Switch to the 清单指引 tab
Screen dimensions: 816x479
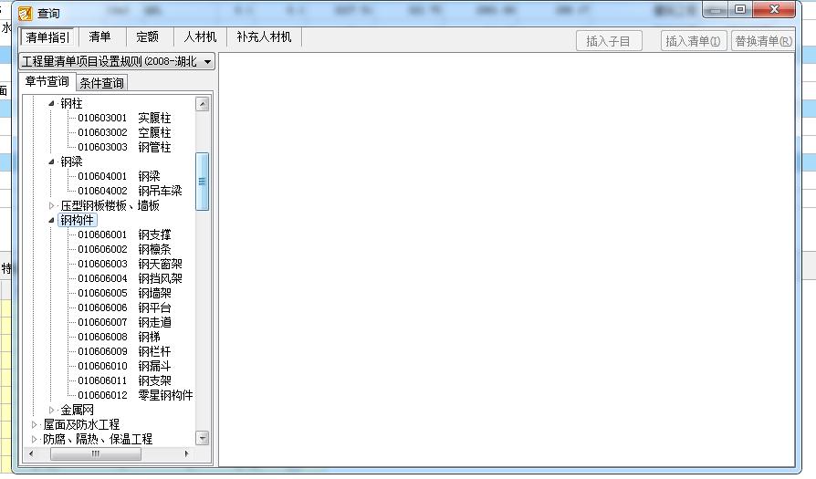[47, 37]
